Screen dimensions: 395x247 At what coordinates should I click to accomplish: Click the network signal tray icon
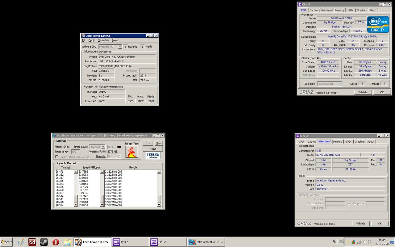[360, 242]
